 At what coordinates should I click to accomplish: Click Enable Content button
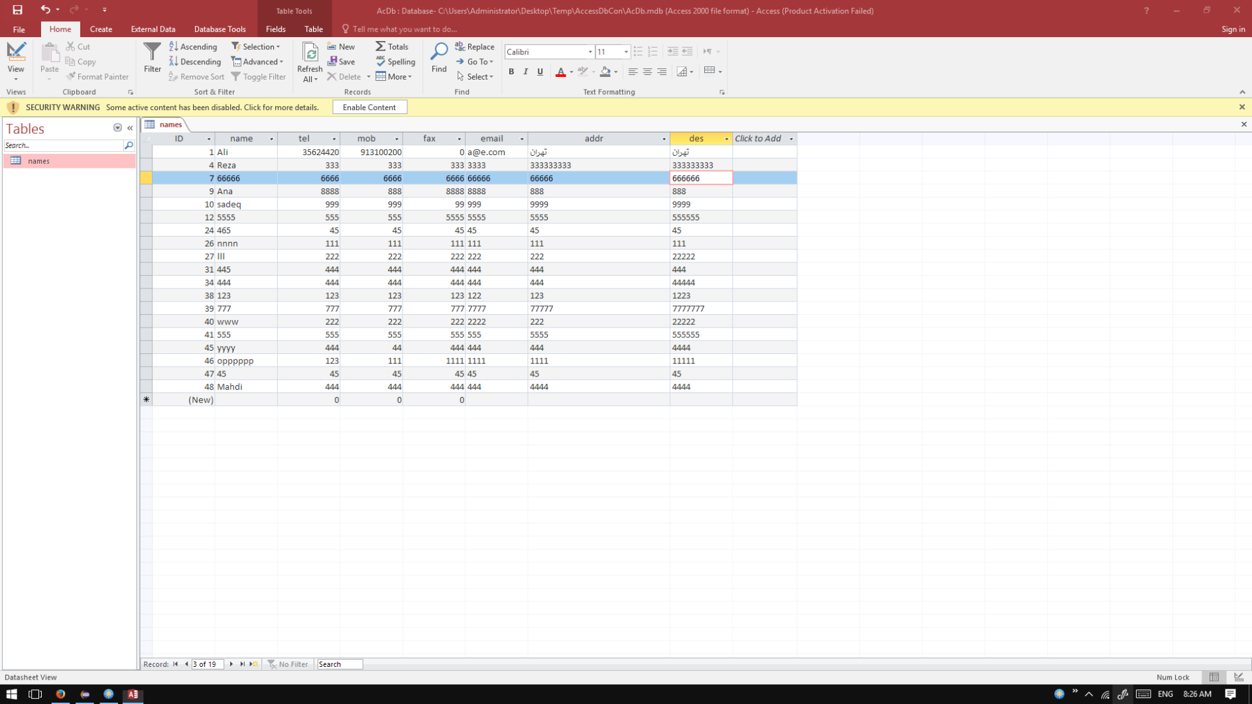coord(369,107)
